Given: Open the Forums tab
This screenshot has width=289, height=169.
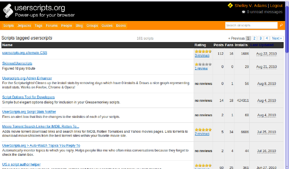Looking at the screenshot, I should pyautogui.click(x=52, y=26).
